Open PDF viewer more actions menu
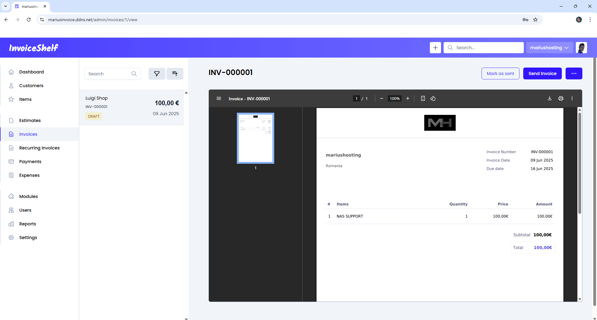 point(572,98)
